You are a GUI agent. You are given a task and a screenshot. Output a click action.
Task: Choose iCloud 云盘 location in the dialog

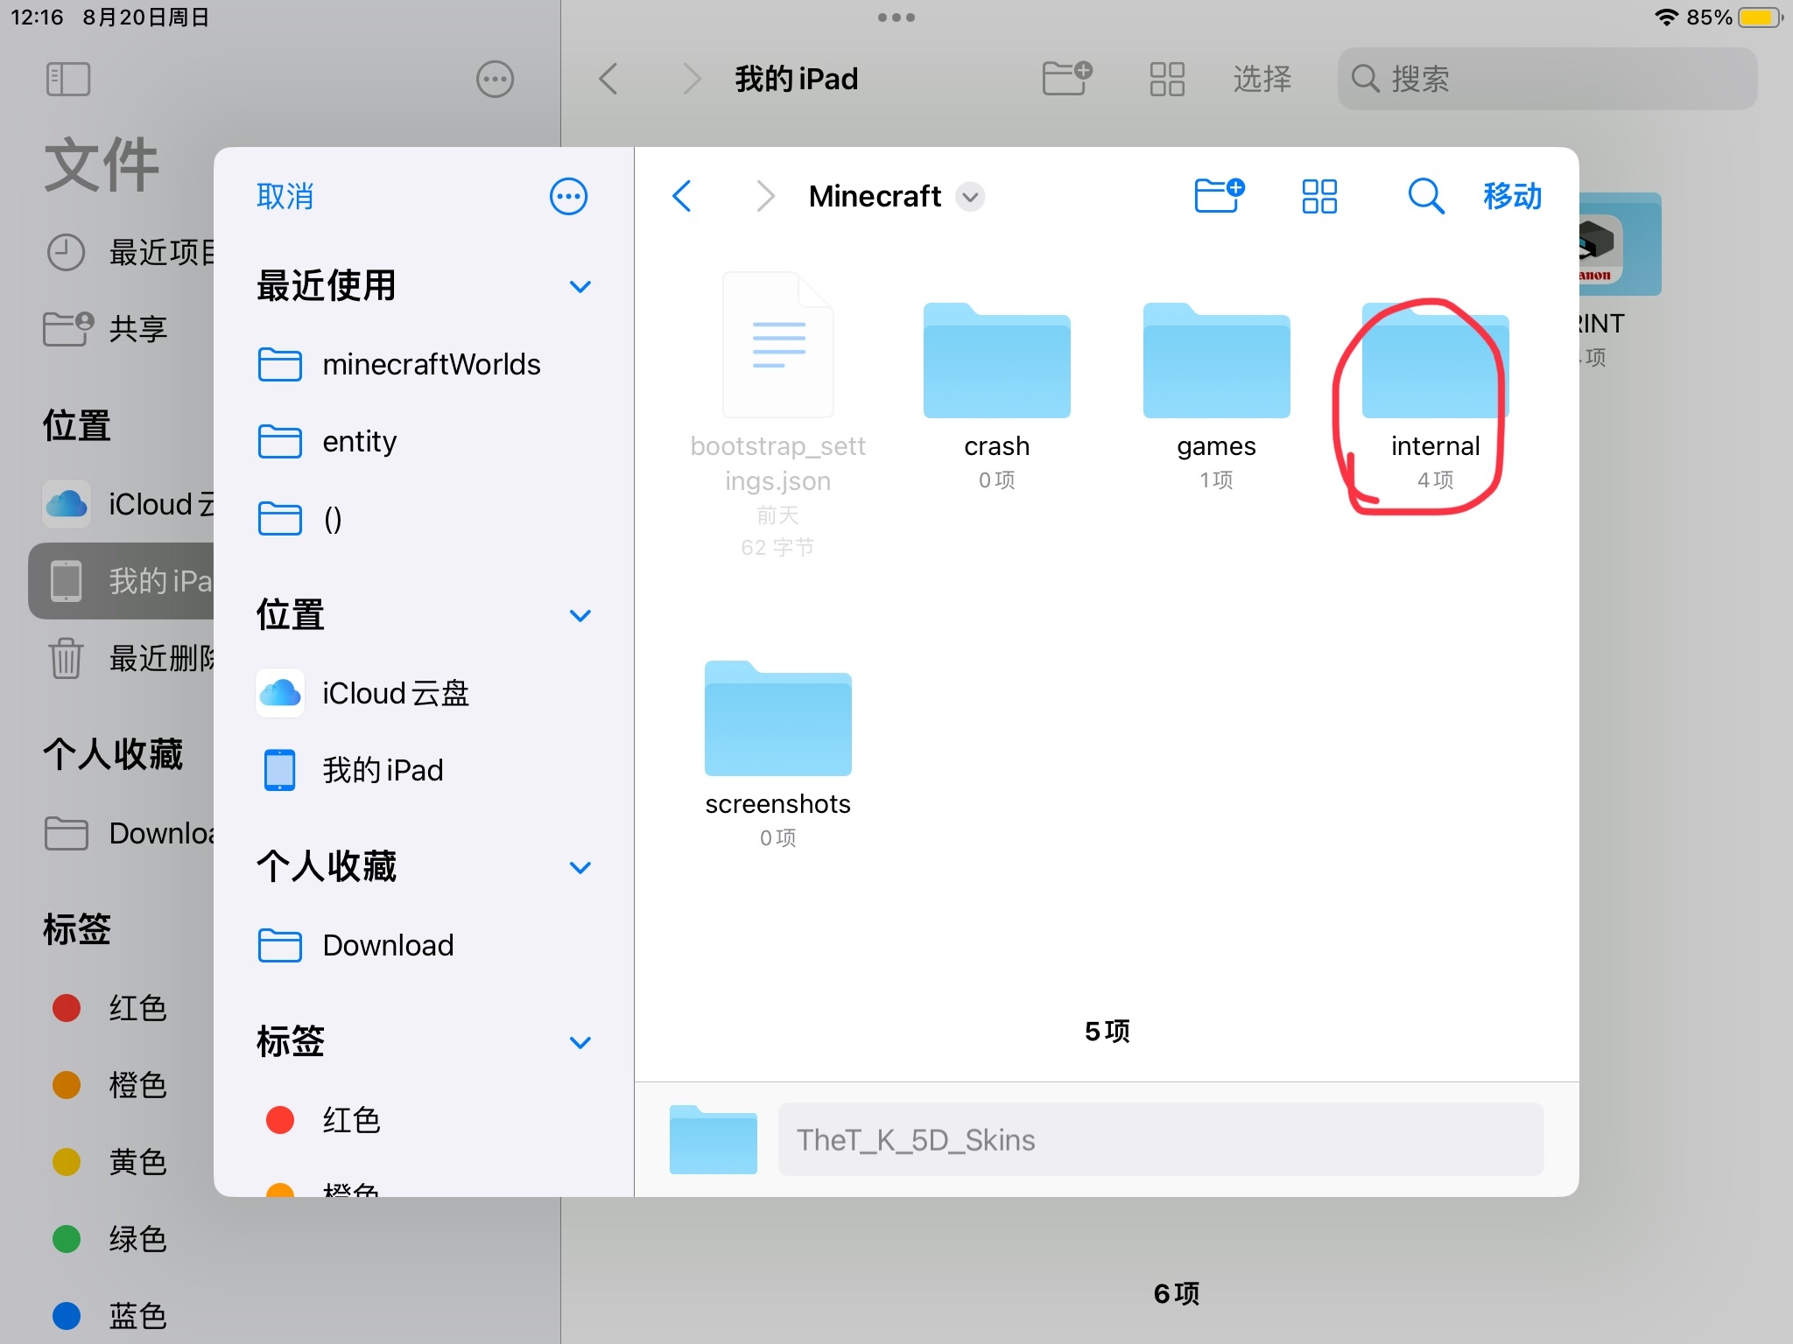(424, 693)
